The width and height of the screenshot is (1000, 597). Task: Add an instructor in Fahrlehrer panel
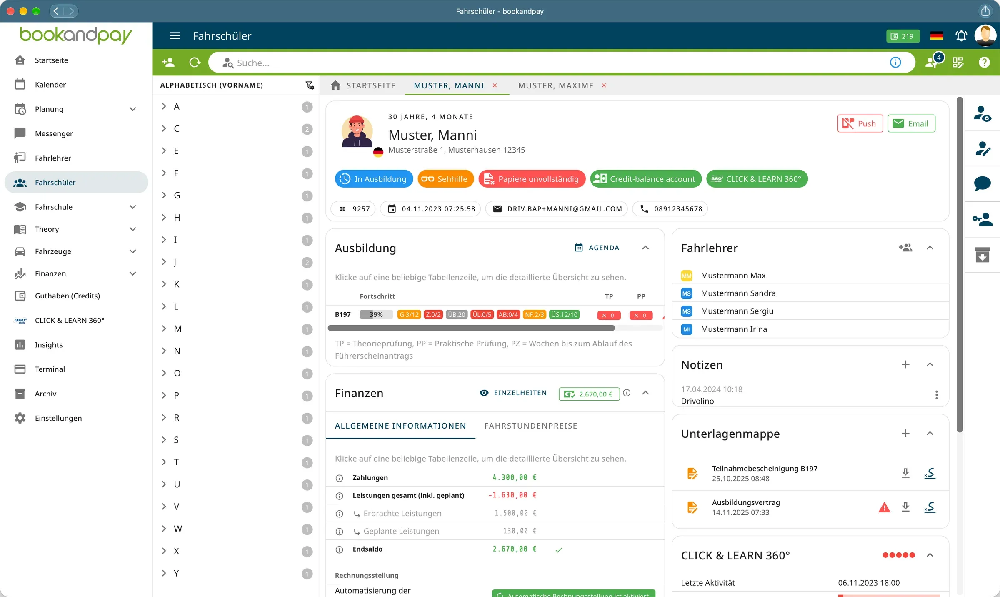click(x=905, y=248)
